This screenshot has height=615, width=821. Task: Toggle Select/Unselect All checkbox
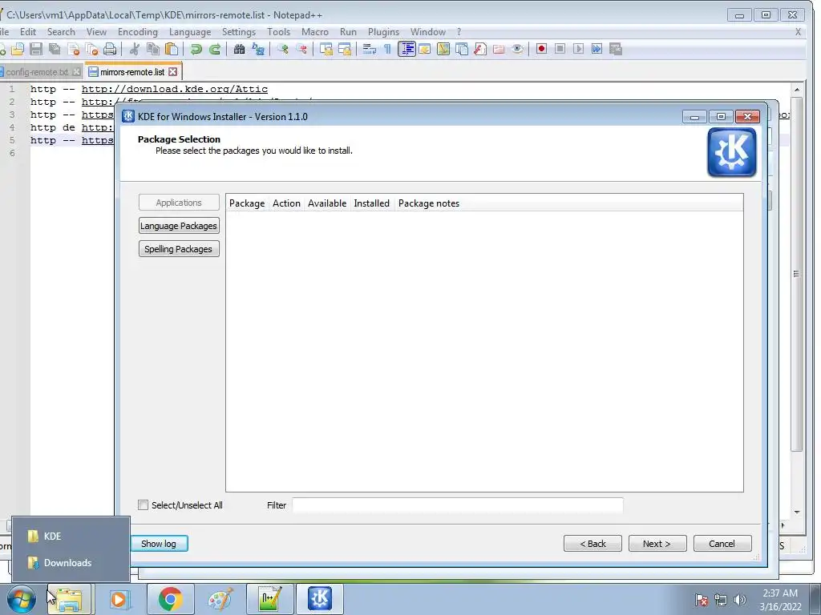tap(143, 505)
